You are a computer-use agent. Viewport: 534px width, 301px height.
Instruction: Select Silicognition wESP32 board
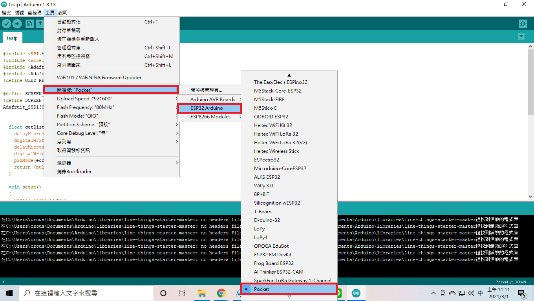289,203
